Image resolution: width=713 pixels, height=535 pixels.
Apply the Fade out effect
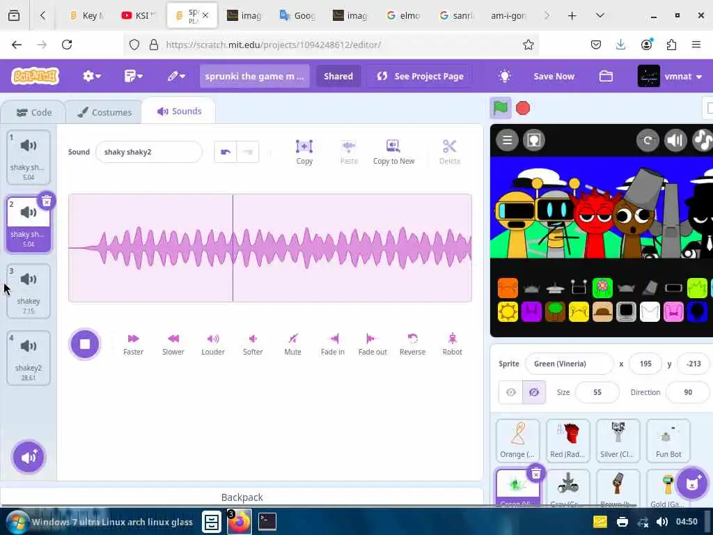(x=373, y=344)
